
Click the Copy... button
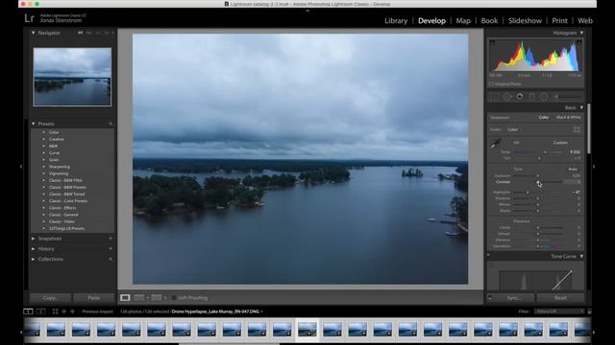[x=51, y=298]
